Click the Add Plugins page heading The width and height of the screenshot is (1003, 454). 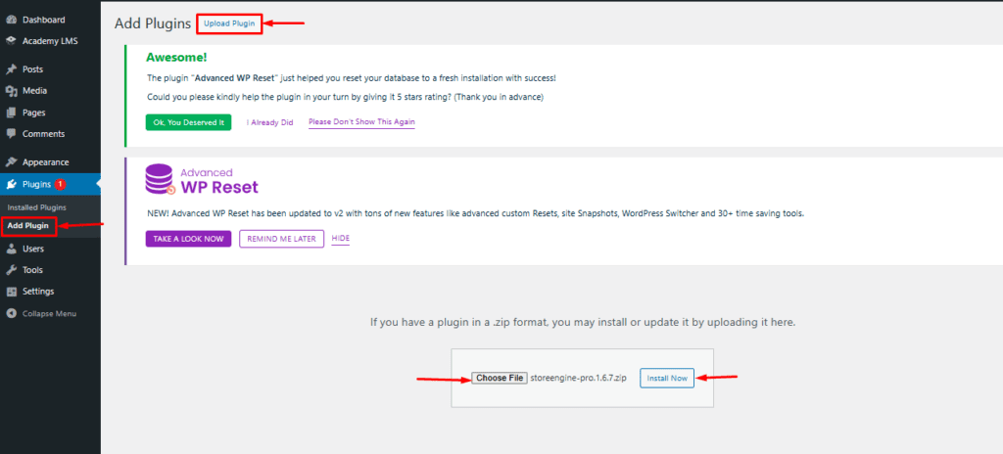coord(153,23)
